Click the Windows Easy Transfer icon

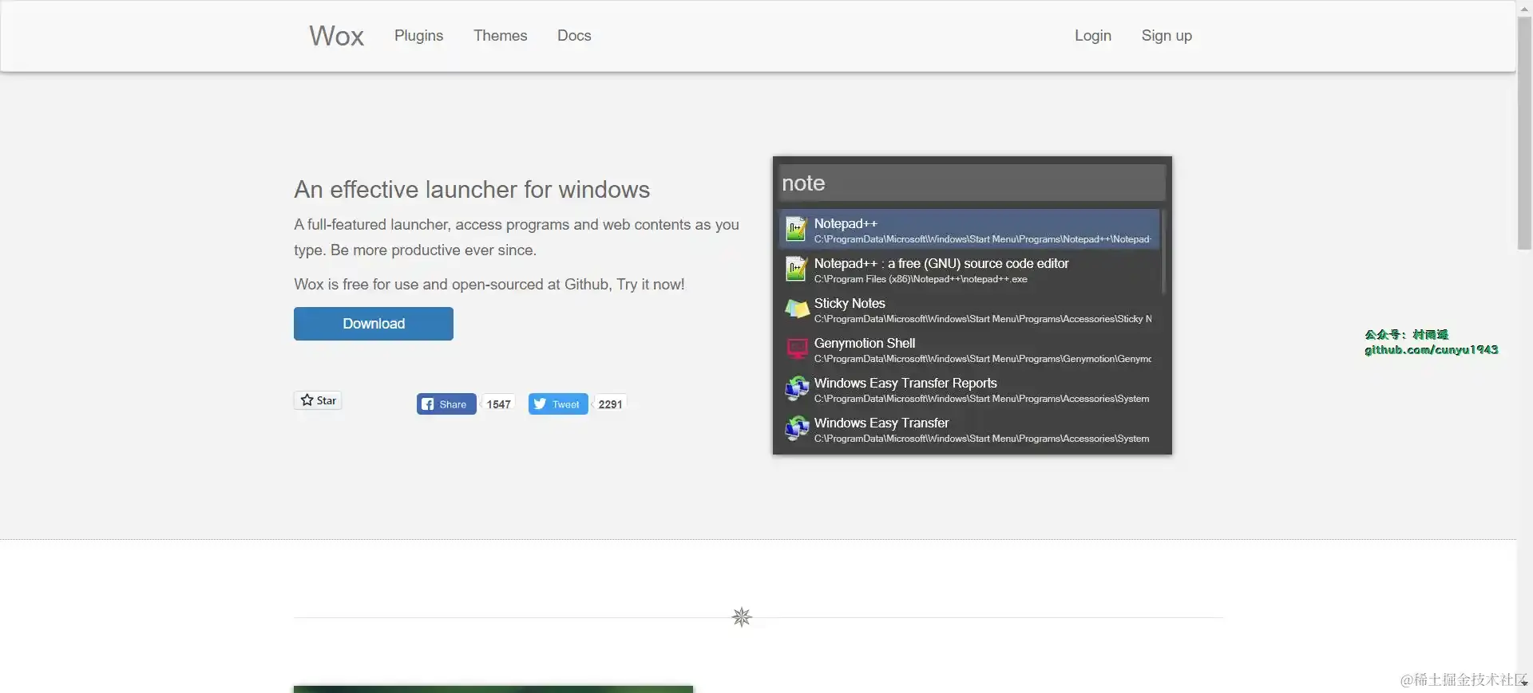[x=797, y=429]
